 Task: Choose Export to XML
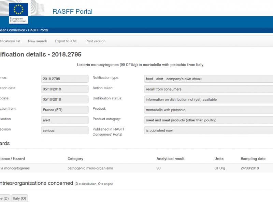[x=66, y=41]
